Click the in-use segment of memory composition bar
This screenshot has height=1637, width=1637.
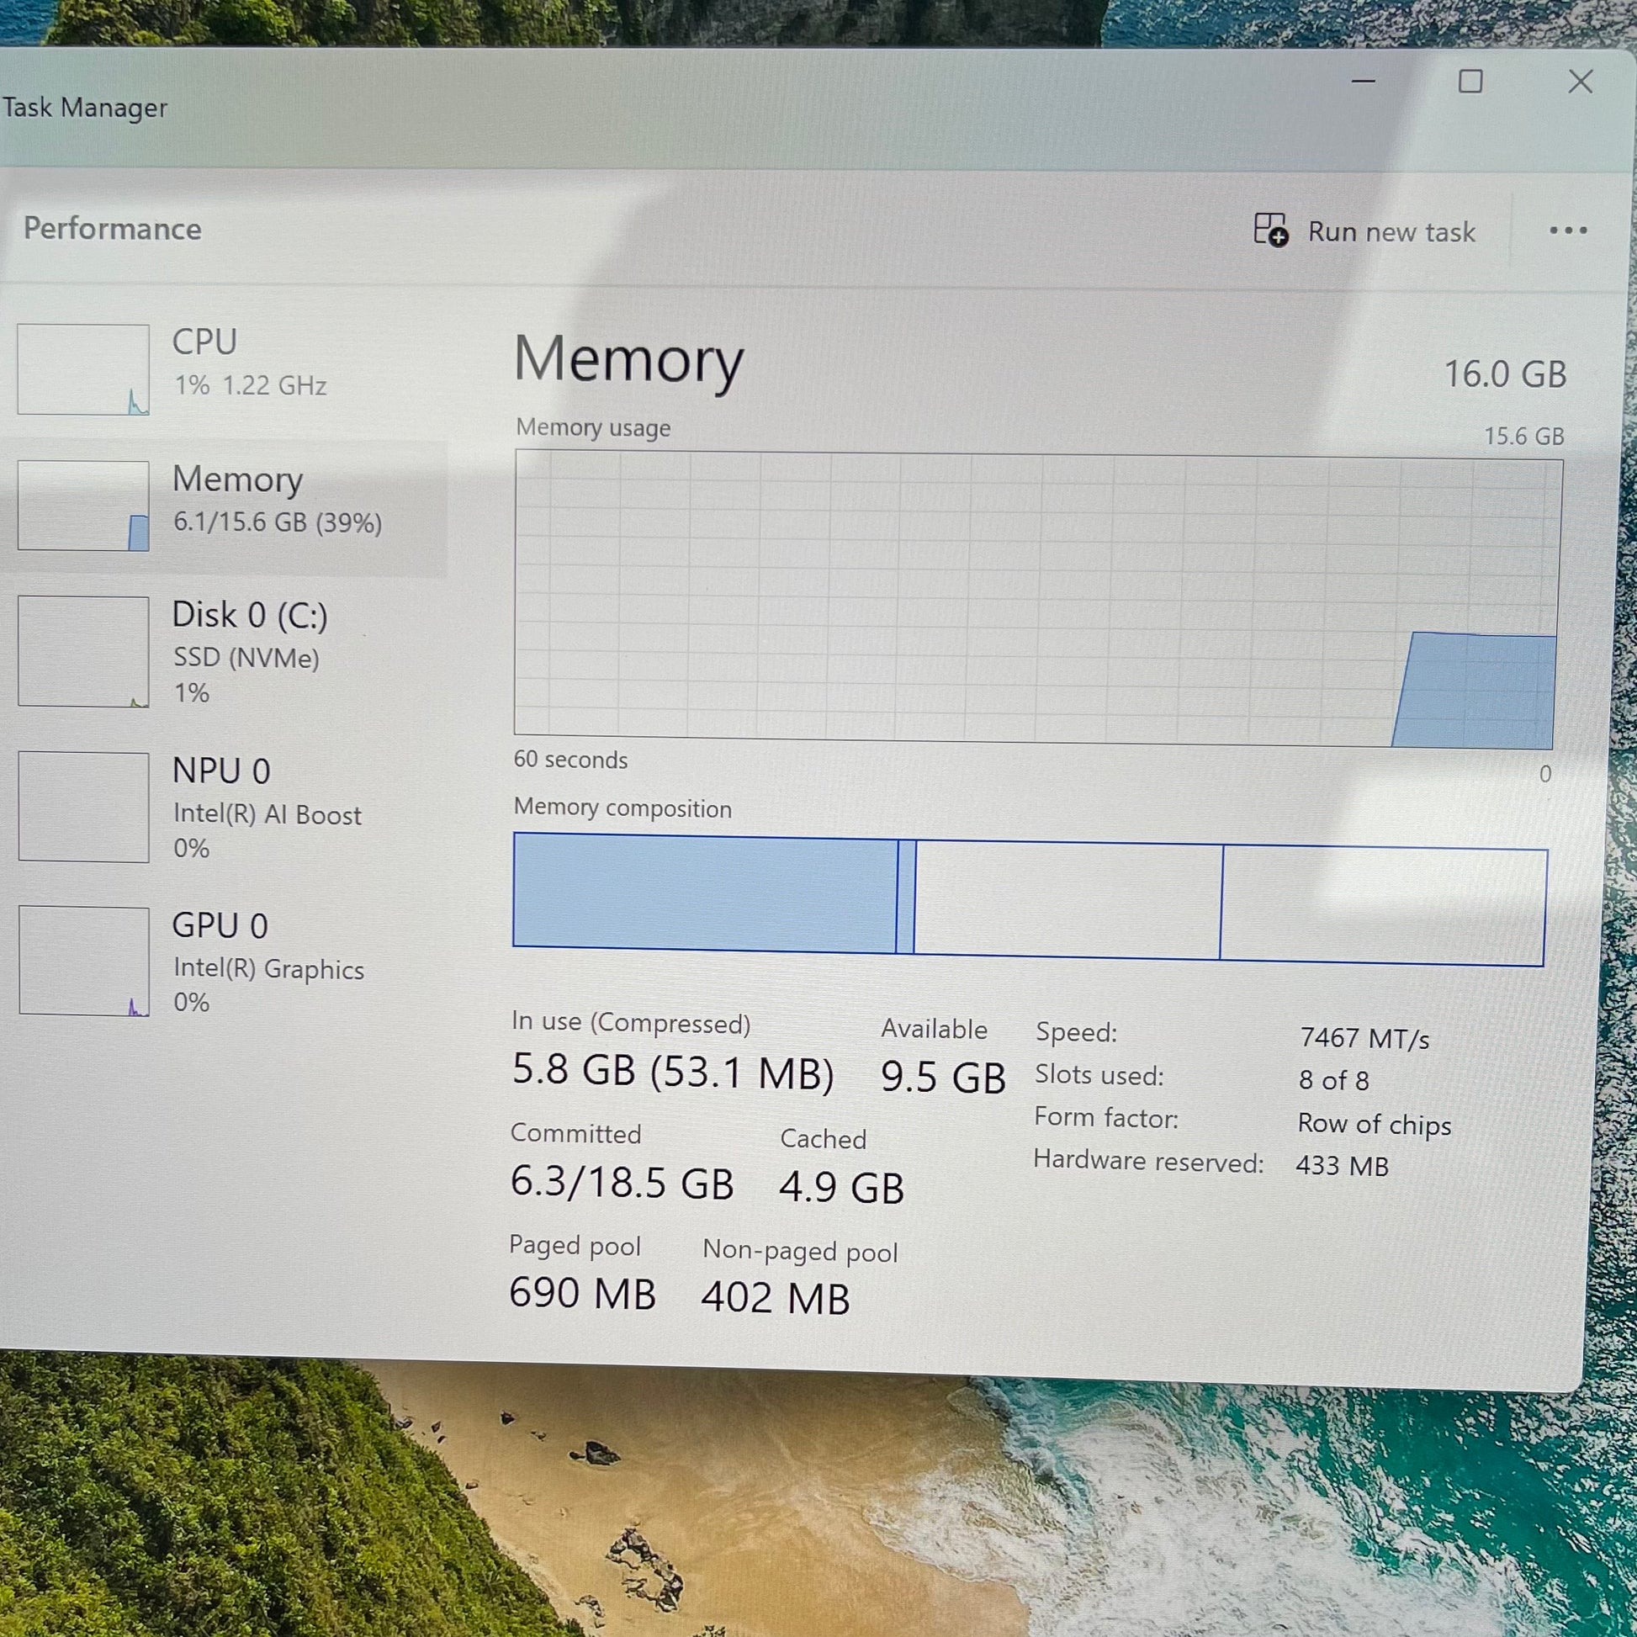[x=704, y=893]
